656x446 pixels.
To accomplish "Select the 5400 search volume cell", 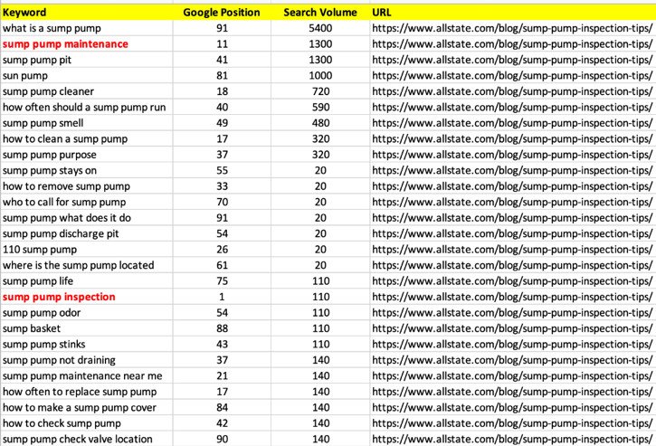I will (x=320, y=28).
